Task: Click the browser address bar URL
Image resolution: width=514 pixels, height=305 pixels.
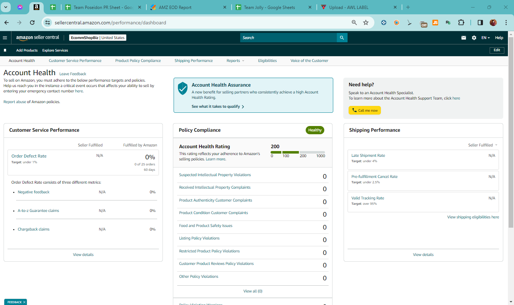Action: click(x=110, y=23)
